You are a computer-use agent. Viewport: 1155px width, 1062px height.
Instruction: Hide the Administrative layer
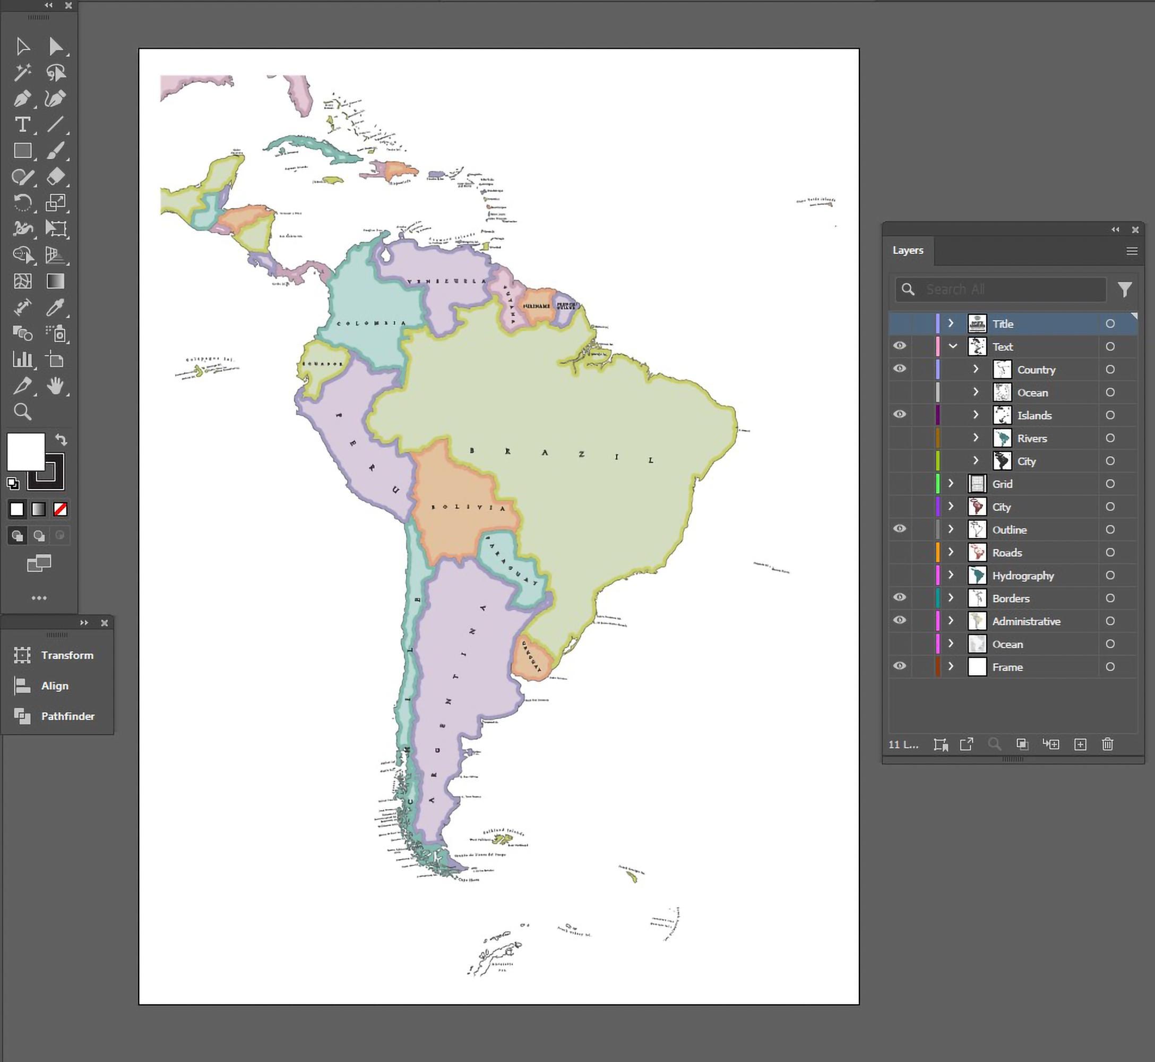click(899, 621)
